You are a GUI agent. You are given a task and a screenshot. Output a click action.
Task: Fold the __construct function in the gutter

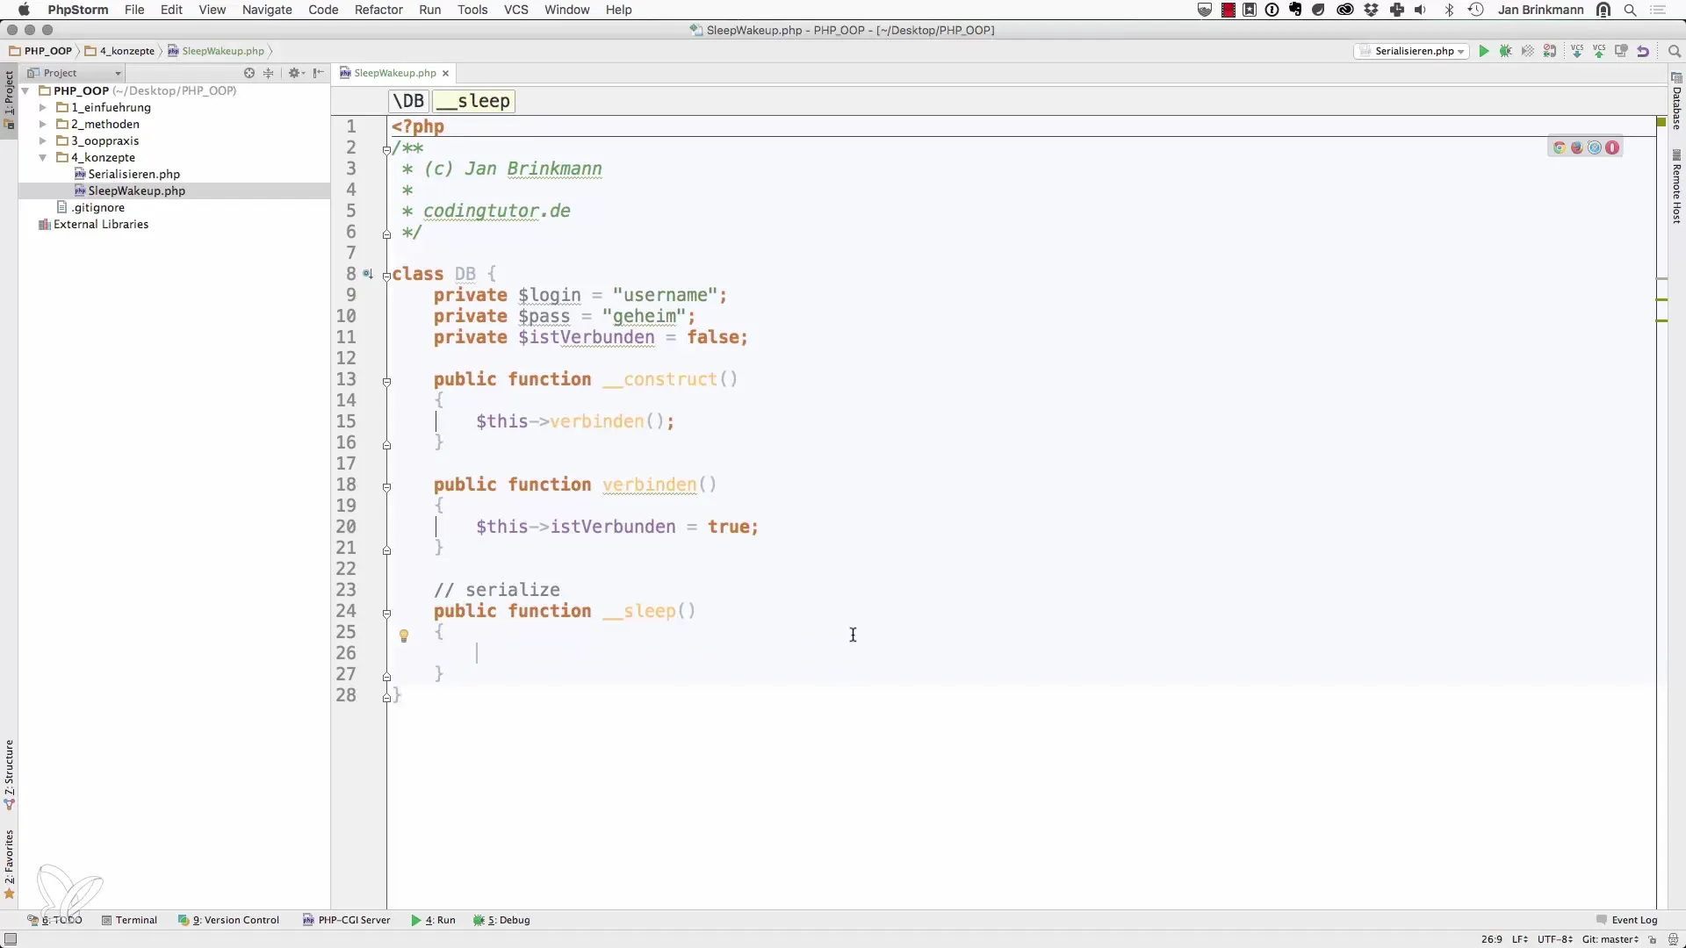click(x=386, y=382)
